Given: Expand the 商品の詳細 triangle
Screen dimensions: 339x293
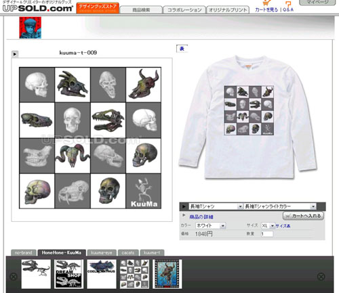Looking at the screenshot, I should [x=184, y=215].
